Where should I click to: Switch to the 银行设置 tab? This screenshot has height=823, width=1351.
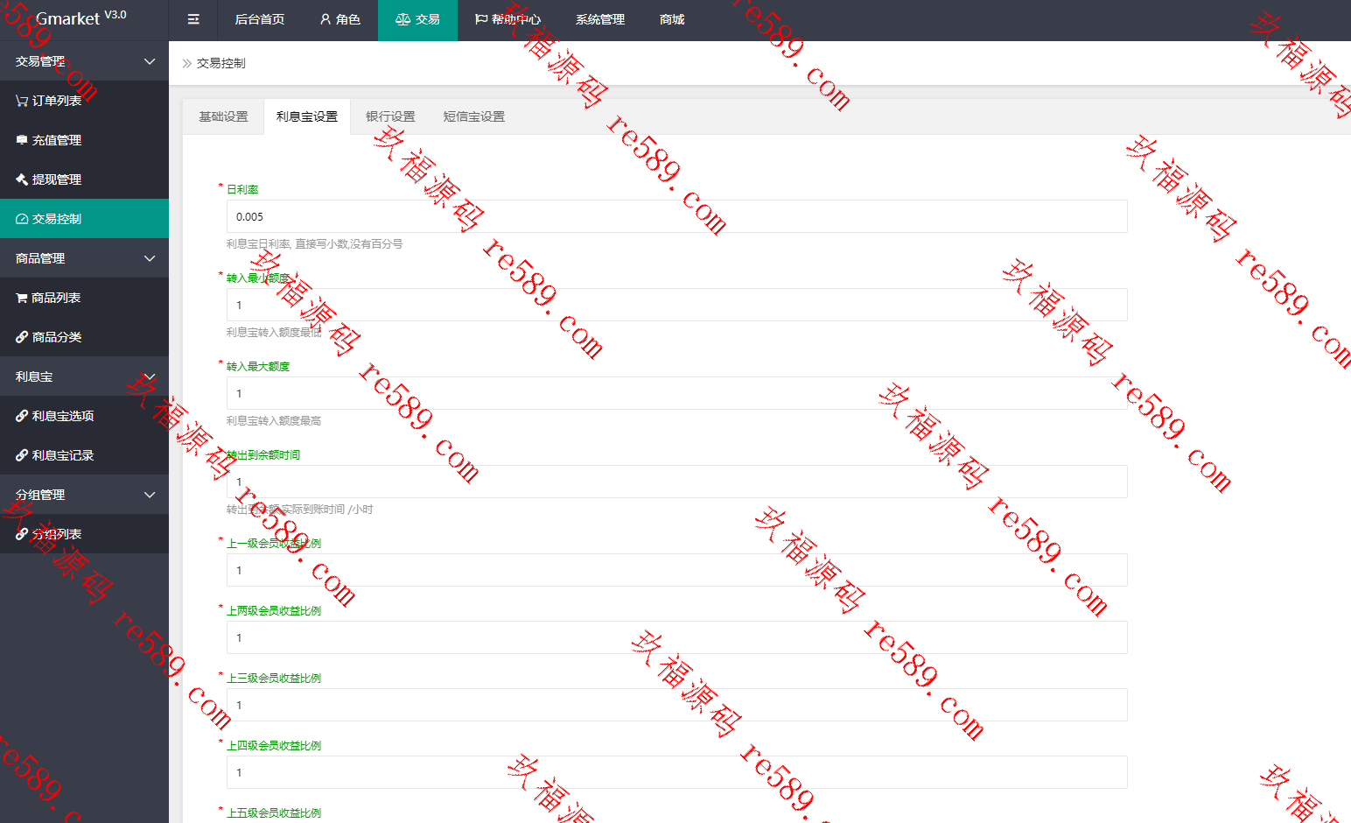pyautogui.click(x=390, y=116)
